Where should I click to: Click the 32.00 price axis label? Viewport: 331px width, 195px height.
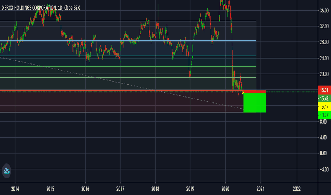[x=324, y=26]
